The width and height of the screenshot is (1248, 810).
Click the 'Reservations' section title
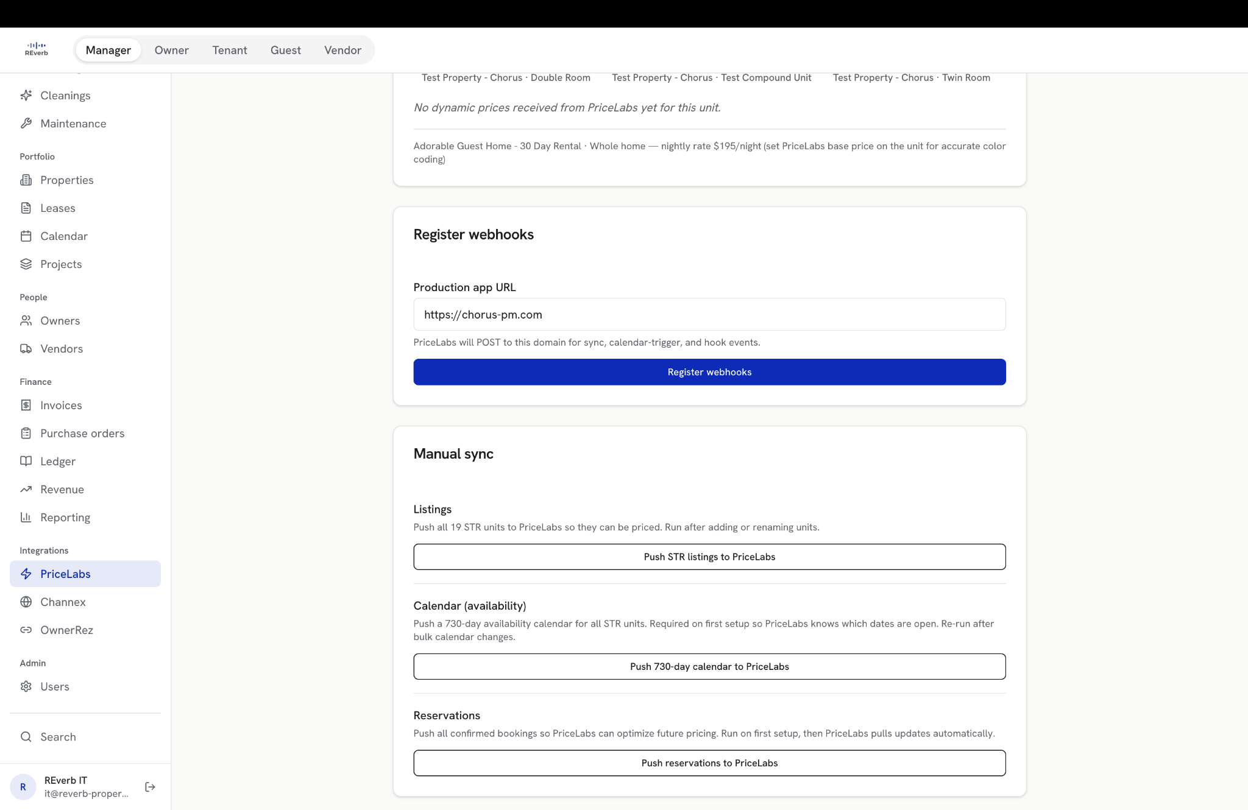point(447,716)
